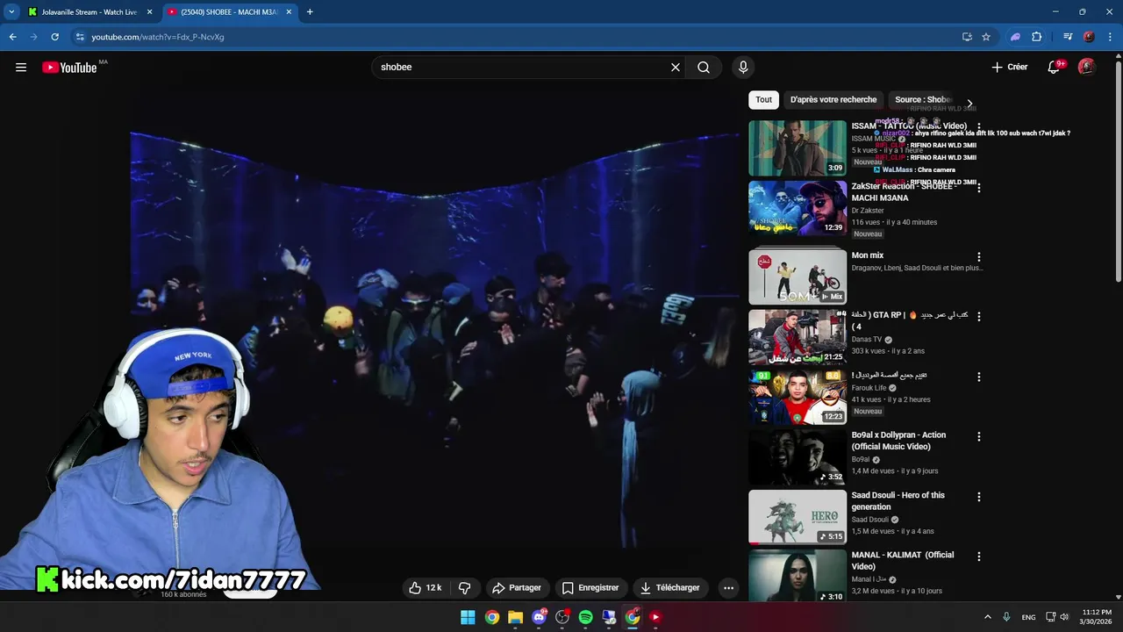Open options for Bo9al x Dollypran video
Image resolution: width=1123 pixels, height=632 pixels.
[x=979, y=437]
